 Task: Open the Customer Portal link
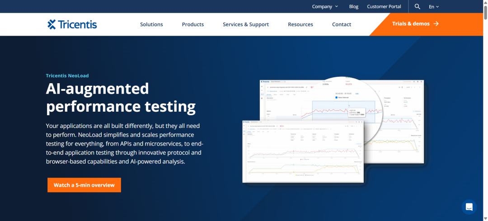click(384, 6)
